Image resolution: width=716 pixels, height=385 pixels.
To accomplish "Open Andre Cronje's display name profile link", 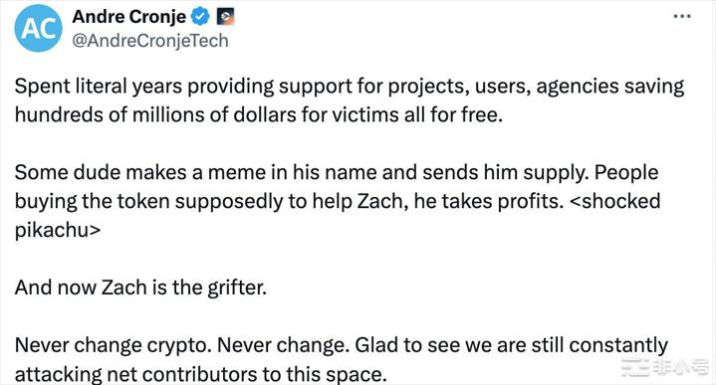I will coord(129,17).
